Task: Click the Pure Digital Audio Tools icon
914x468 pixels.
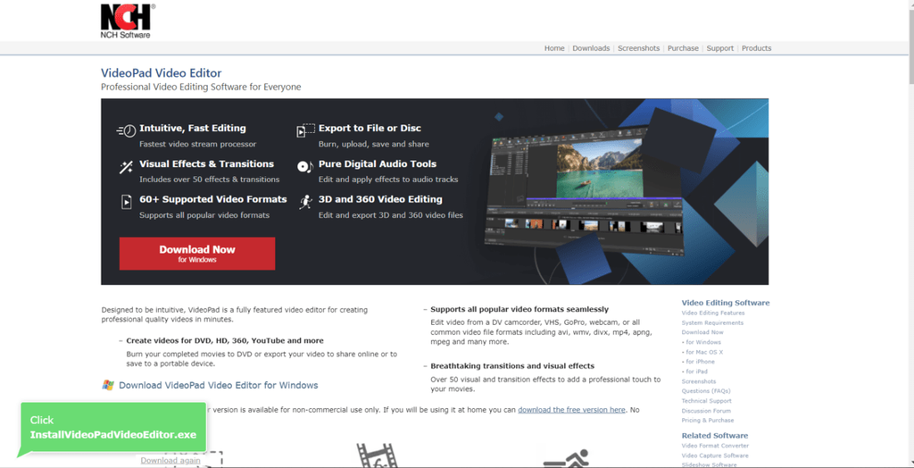Action: pyautogui.click(x=305, y=167)
